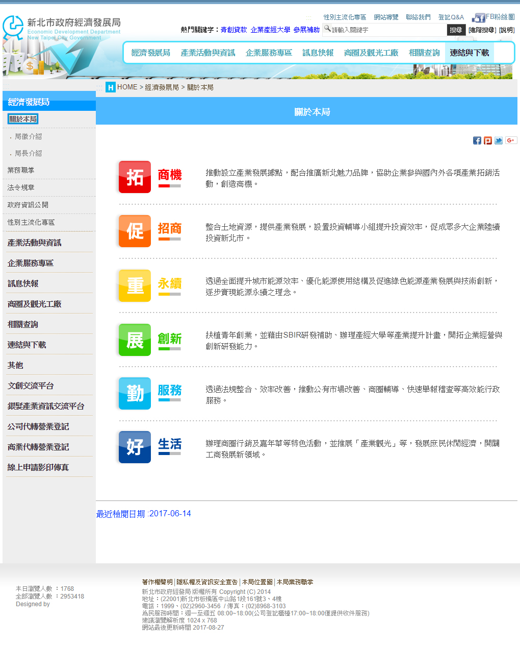
Task: Open the FB粉絲團 thumbs-up icon
Action: pyautogui.click(x=478, y=18)
